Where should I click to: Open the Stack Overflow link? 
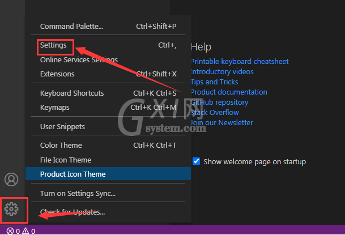(215, 113)
